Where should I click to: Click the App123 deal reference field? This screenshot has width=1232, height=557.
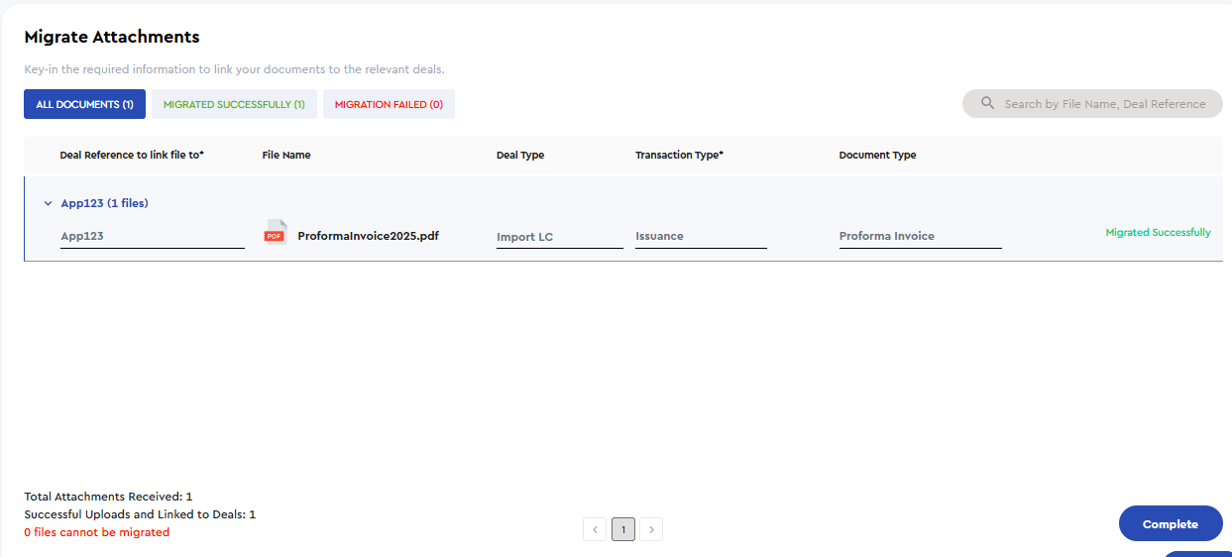click(x=153, y=237)
